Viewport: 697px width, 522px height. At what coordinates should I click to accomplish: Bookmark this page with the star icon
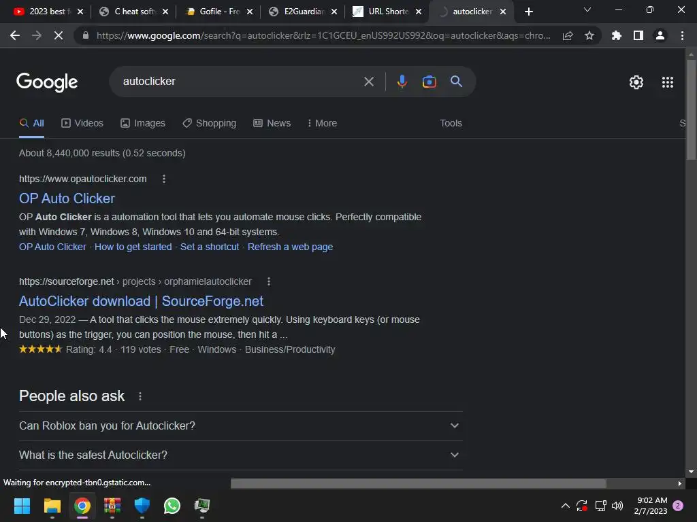589,35
